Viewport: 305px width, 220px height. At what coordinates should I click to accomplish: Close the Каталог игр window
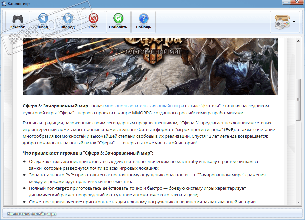point(297,2)
